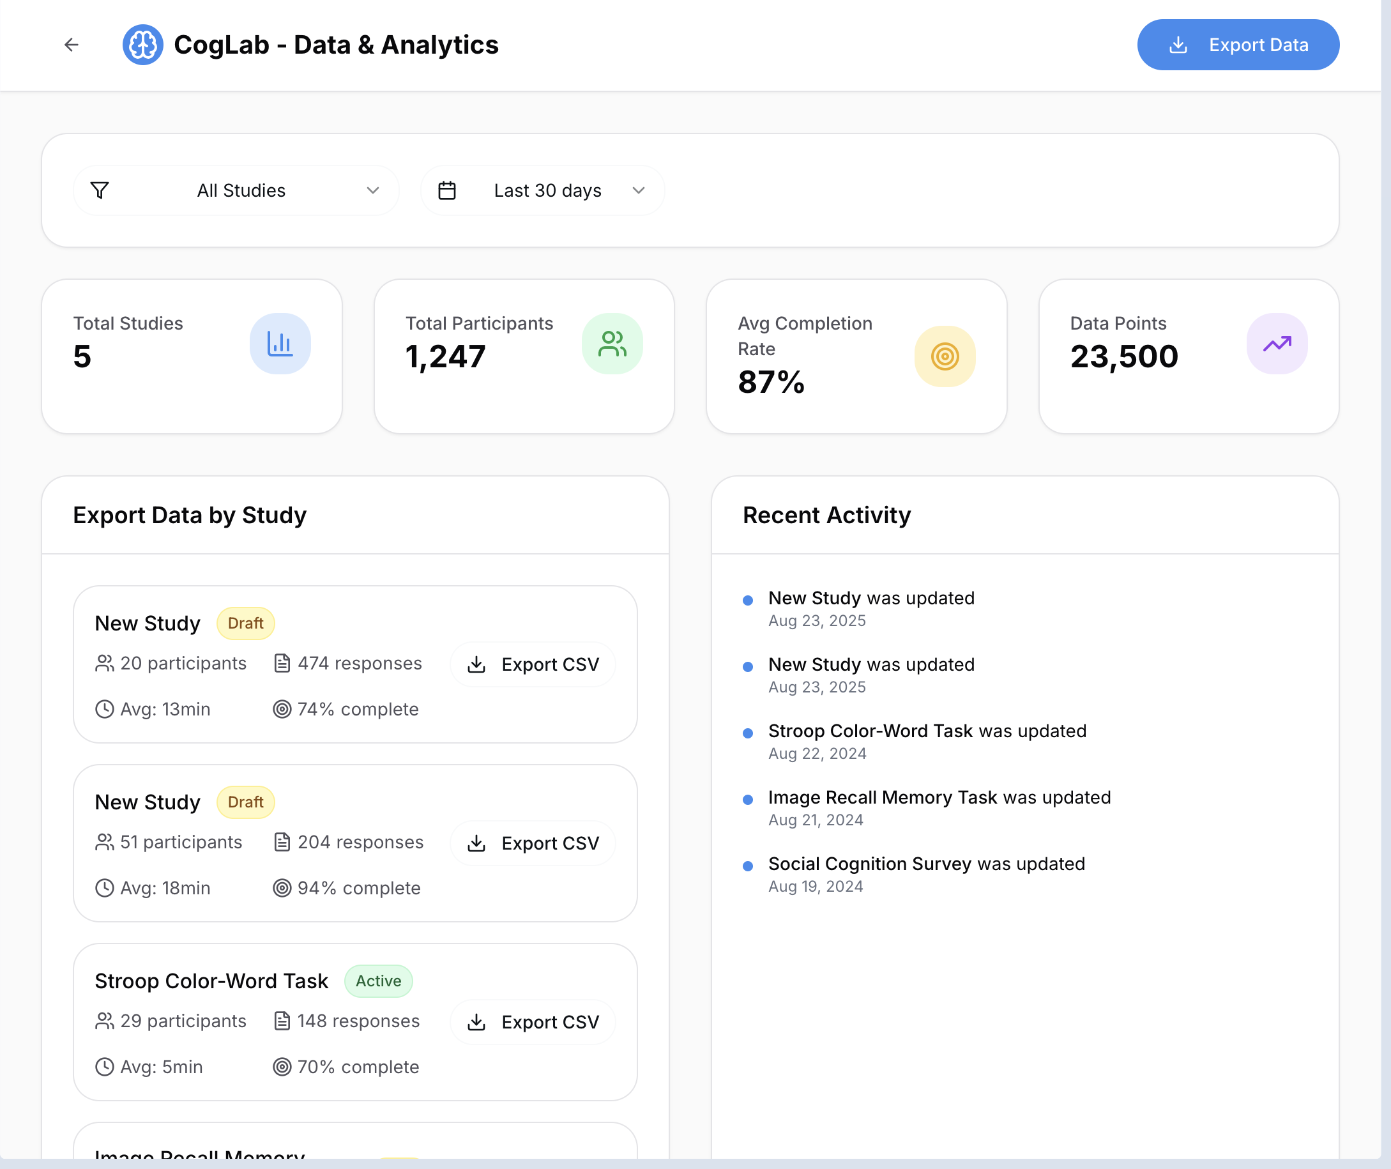Screen dimensions: 1391x1169
Task: Click the Active badge on Stroop task
Action: click(378, 981)
